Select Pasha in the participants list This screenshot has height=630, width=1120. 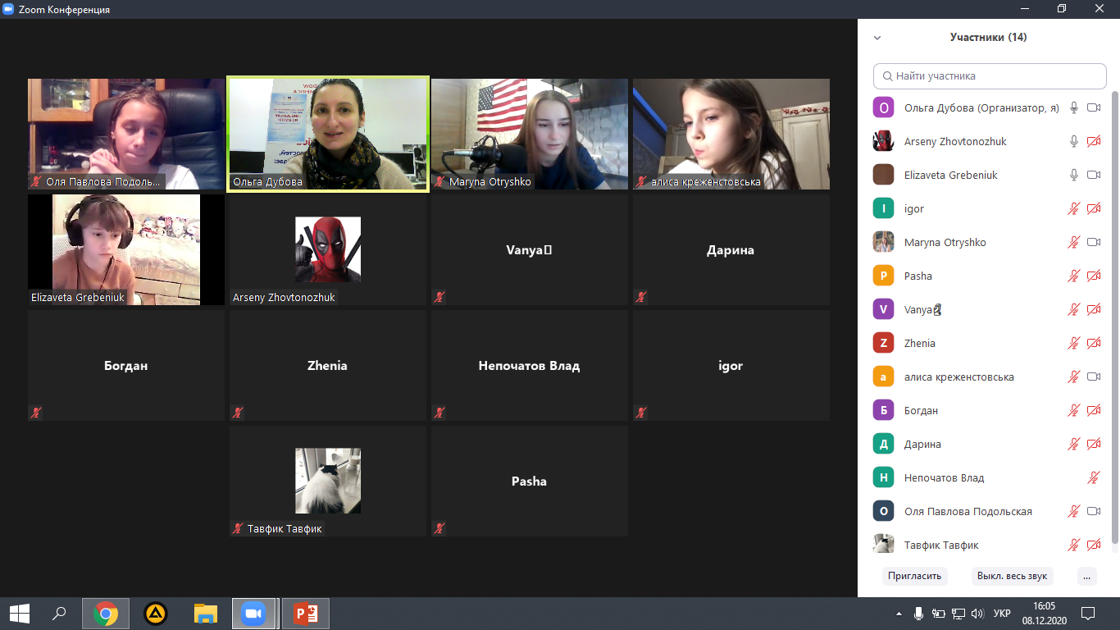coord(918,276)
